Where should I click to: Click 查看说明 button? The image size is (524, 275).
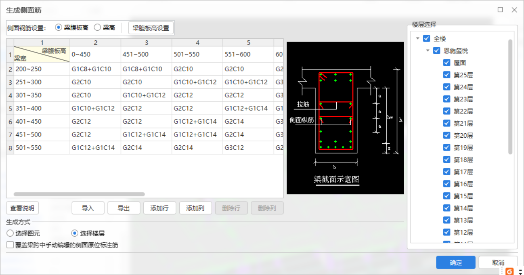point(22,208)
